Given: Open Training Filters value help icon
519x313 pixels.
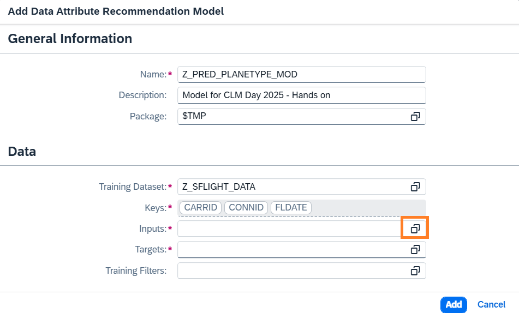Looking at the screenshot, I should pos(415,270).
